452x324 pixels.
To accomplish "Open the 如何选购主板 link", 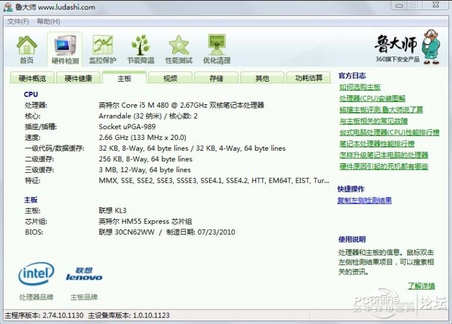I will pos(360,87).
